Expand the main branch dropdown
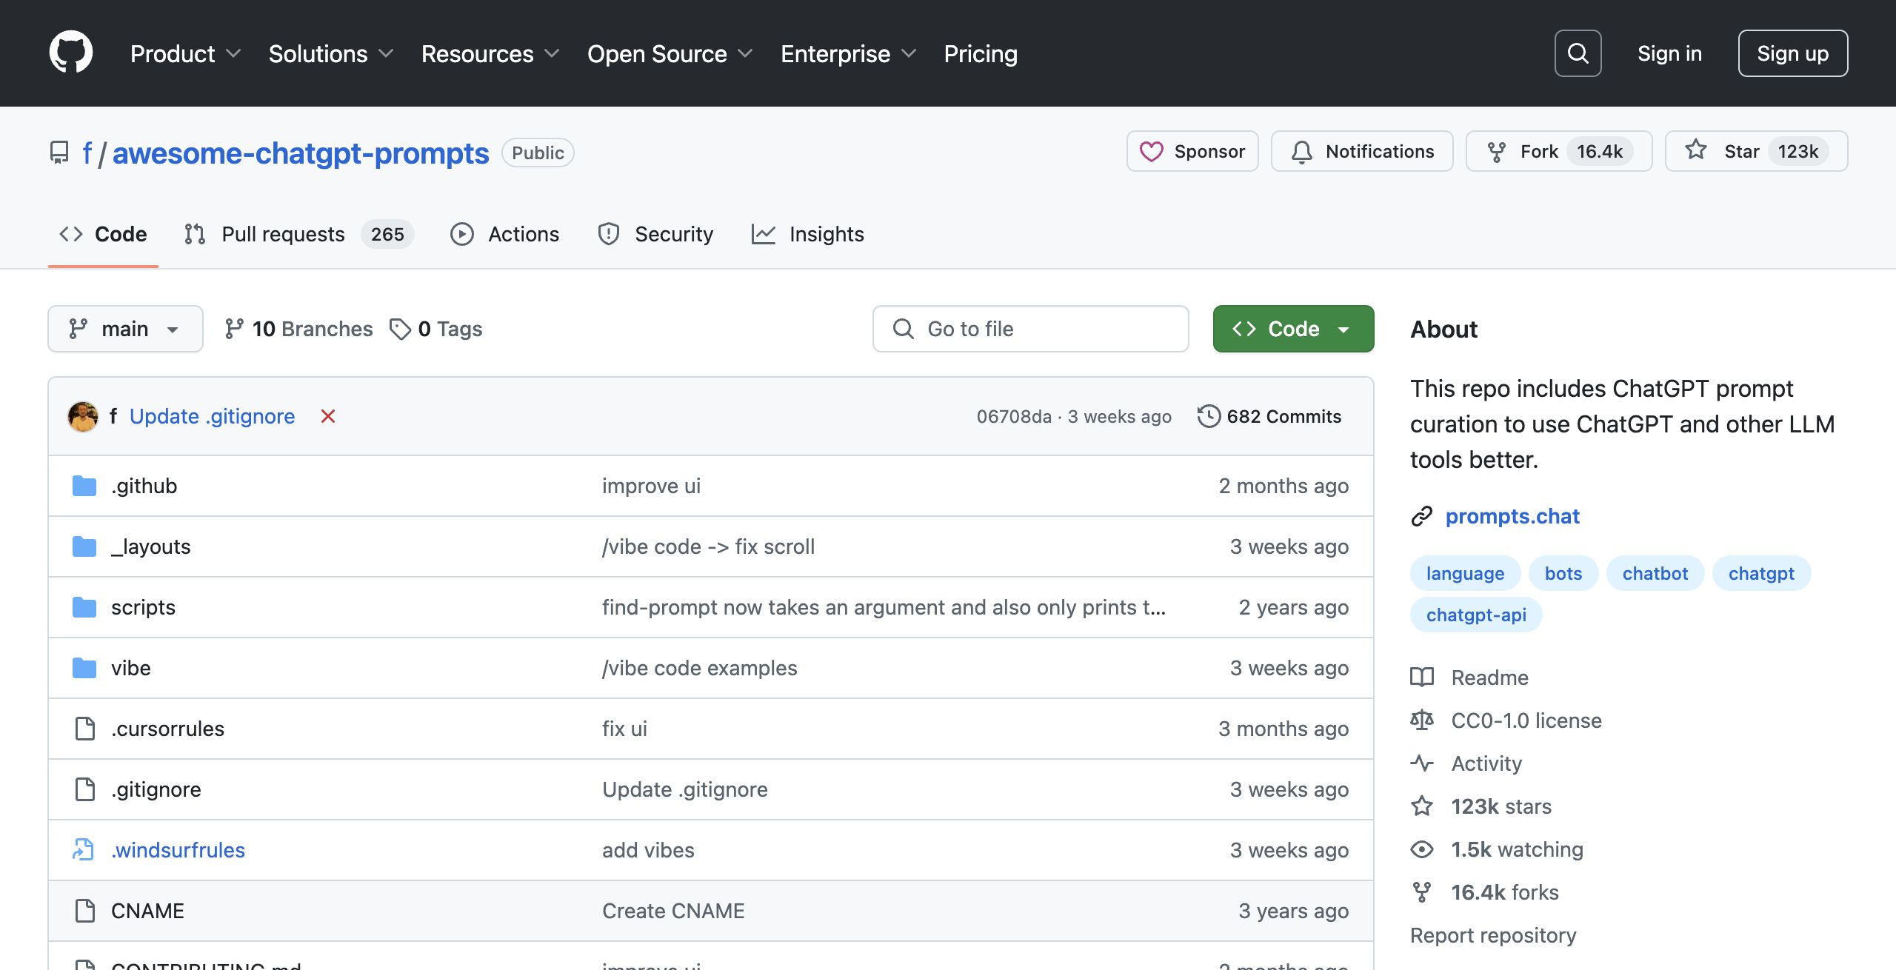The height and width of the screenshot is (970, 1896). (125, 329)
